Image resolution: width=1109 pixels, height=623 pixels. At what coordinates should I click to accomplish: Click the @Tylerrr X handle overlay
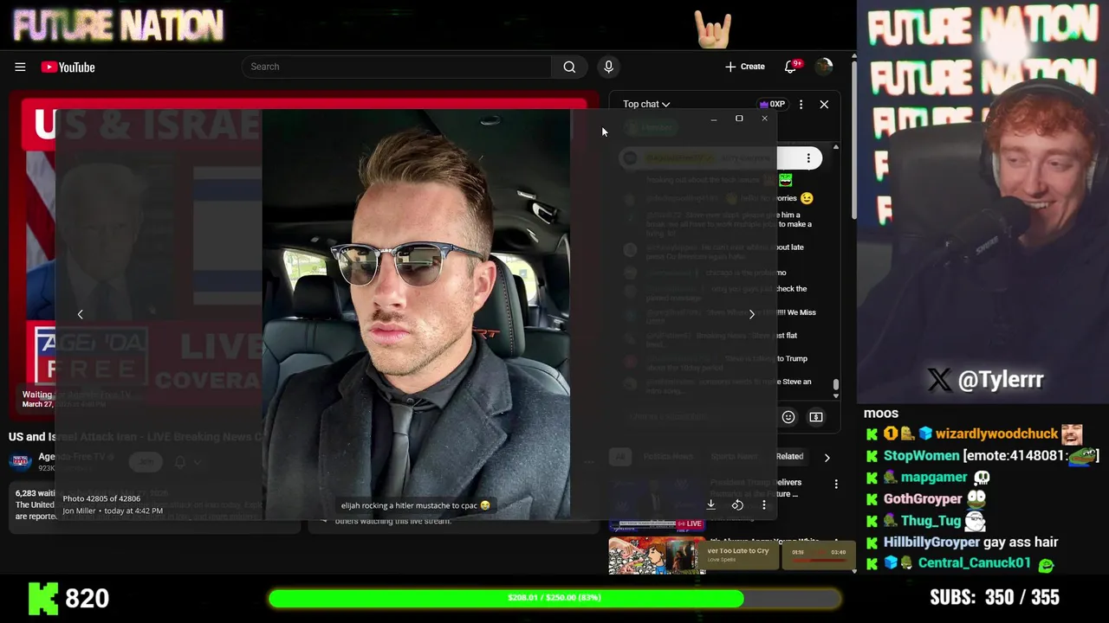pyautogui.click(x=986, y=379)
